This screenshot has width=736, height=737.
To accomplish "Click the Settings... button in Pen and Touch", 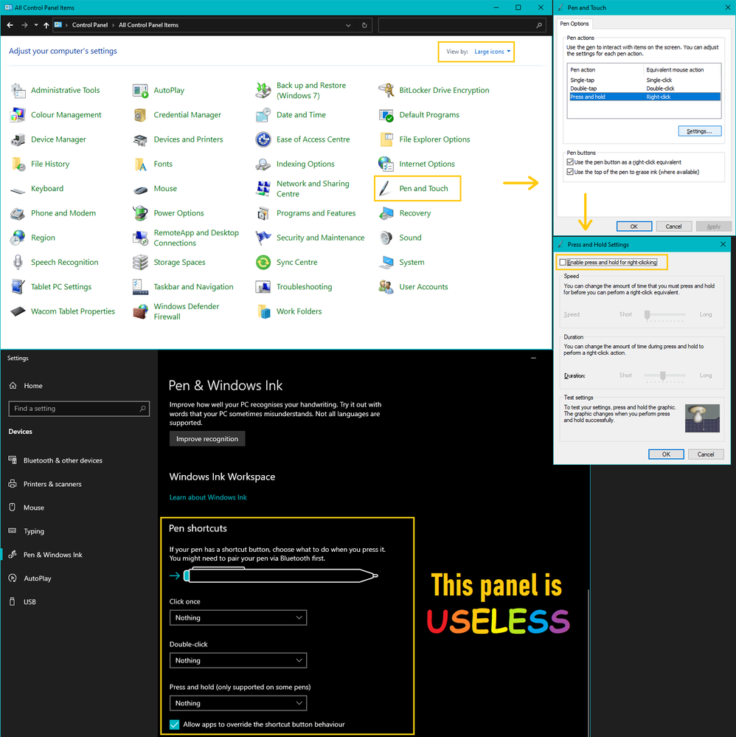I will (x=699, y=131).
